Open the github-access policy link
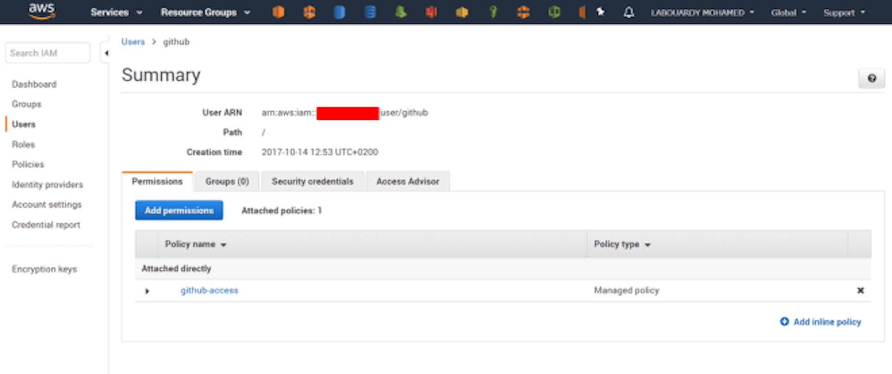The image size is (892, 374). click(x=210, y=290)
